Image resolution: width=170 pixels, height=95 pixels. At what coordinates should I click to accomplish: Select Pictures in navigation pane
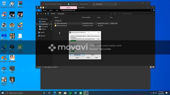pos(44,29)
